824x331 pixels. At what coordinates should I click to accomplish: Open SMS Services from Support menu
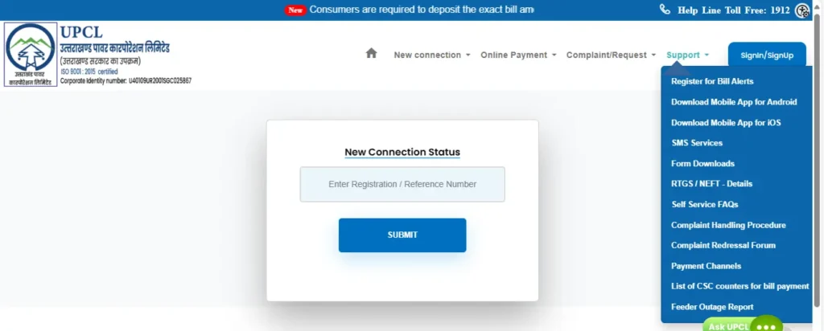click(697, 143)
